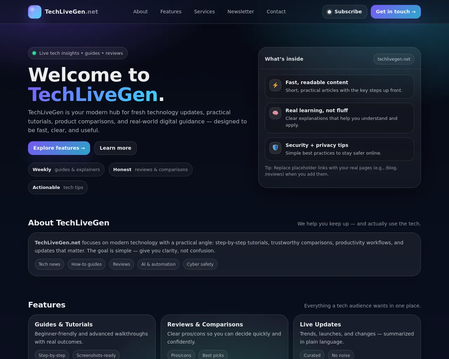Click the techlivegen.net pill badge
449x359 pixels.
click(394, 59)
